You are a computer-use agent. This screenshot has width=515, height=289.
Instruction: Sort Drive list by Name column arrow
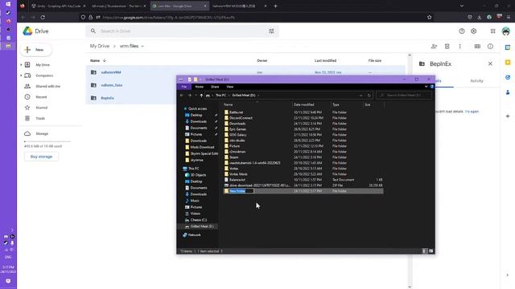pos(105,61)
